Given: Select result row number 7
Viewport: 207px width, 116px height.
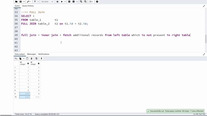Looking at the screenshot, I should point(16,87).
